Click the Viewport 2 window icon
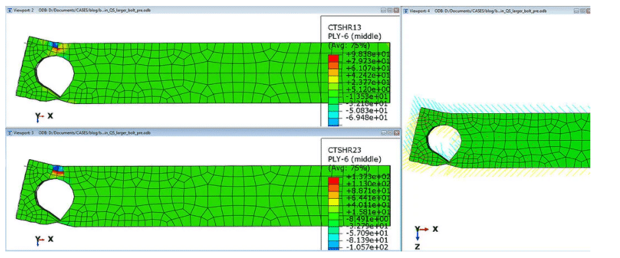620x258 pixels. (x=9, y=11)
